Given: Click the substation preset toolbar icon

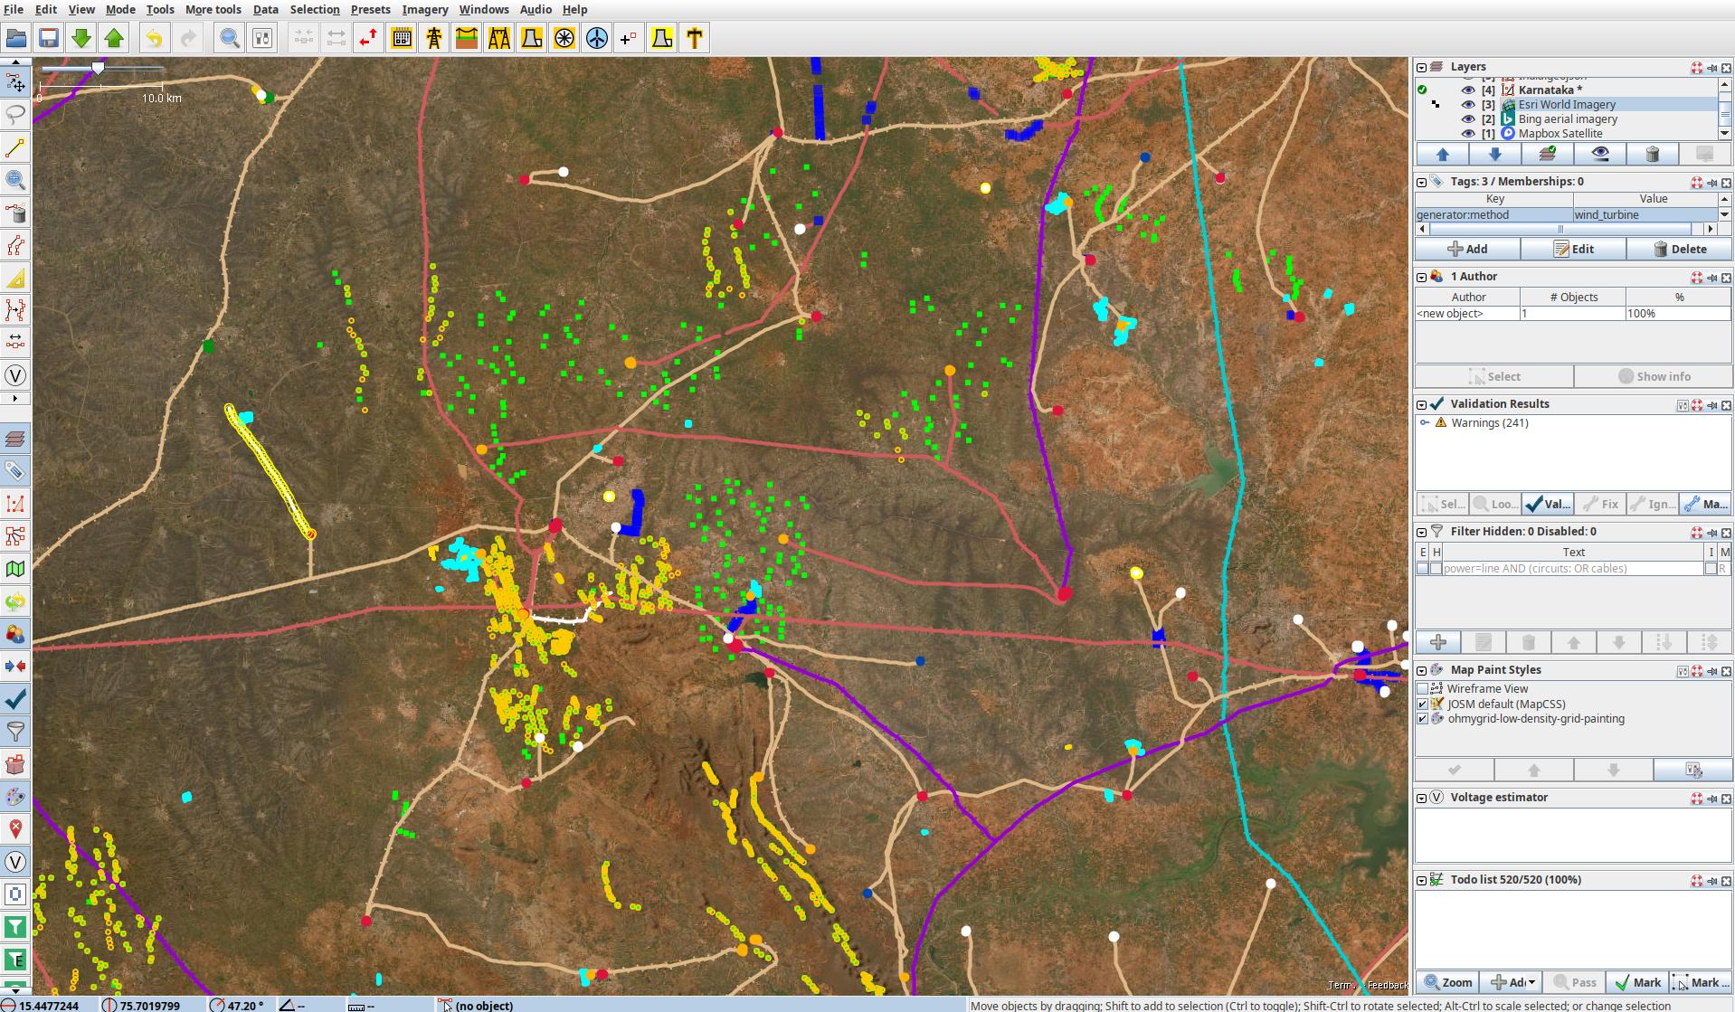Looking at the screenshot, I should (402, 39).
